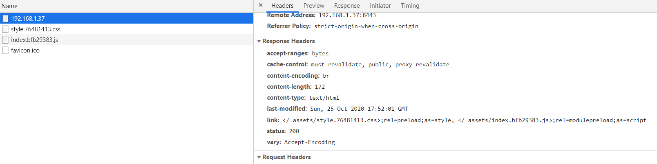
Task: Switch to the Headers tab
Action: click(282, 6)
